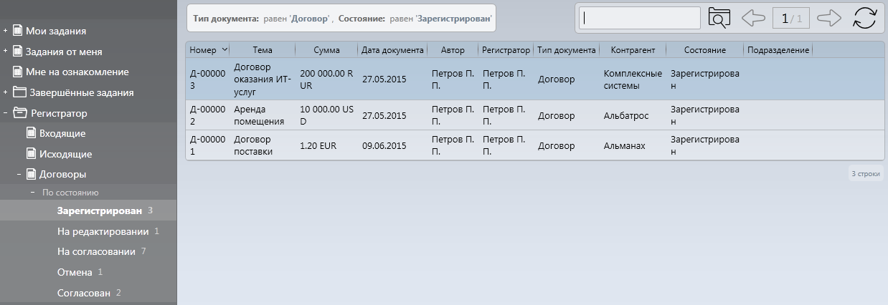
Task: Click the Исходящие document icon
Action: pyautogui.click(x=31, y=154)
